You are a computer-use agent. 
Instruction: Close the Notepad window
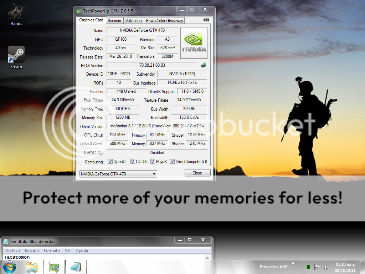[203, 240]
